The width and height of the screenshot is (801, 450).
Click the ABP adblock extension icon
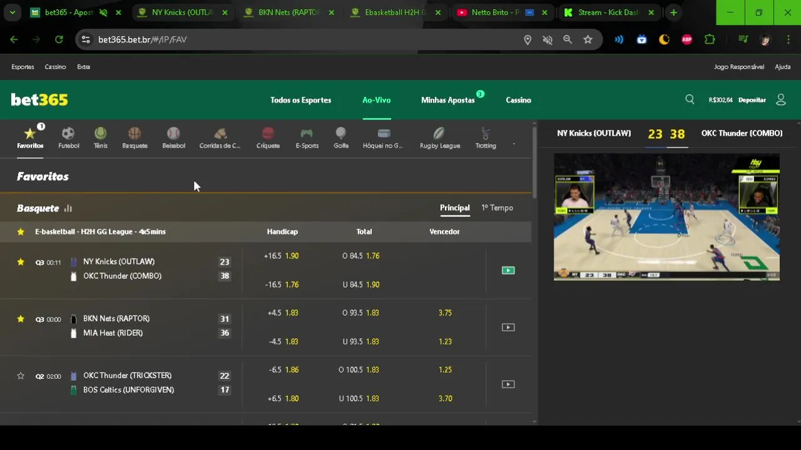point(687,39)
